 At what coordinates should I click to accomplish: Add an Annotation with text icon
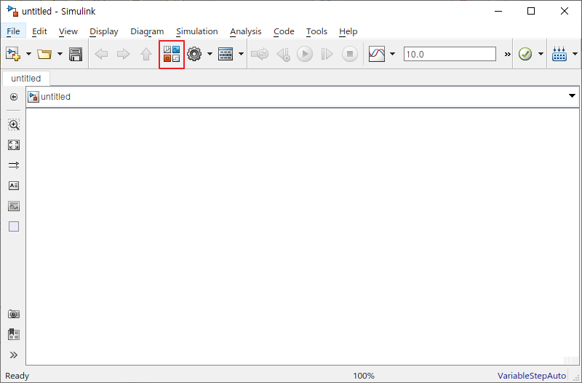pyautogui.click(x=14, y=186)
